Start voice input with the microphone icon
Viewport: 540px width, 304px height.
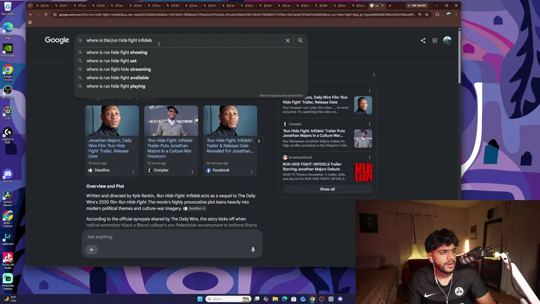[x=253, y=250]
